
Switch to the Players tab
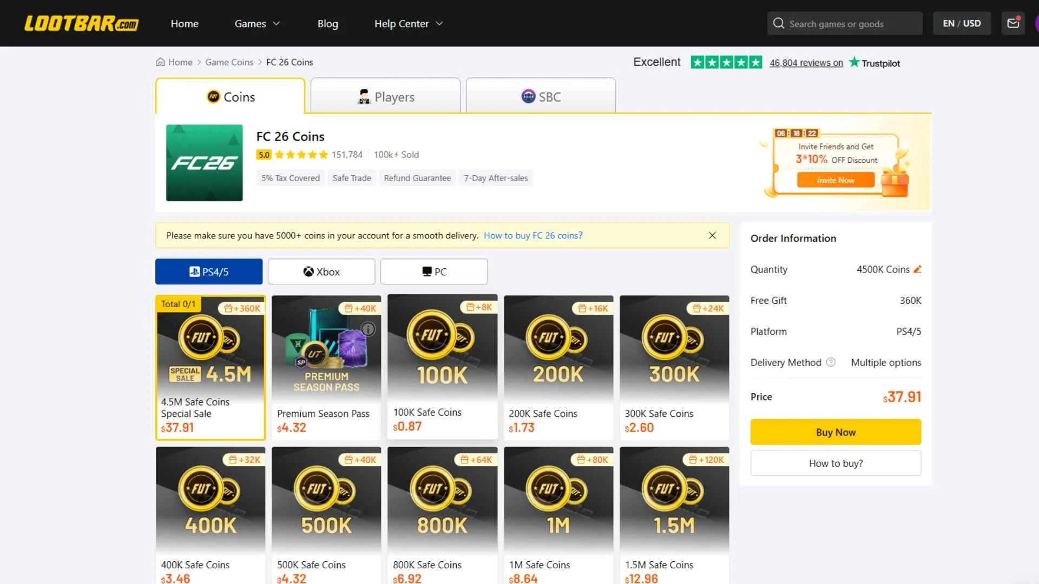[x=386, y=96]
